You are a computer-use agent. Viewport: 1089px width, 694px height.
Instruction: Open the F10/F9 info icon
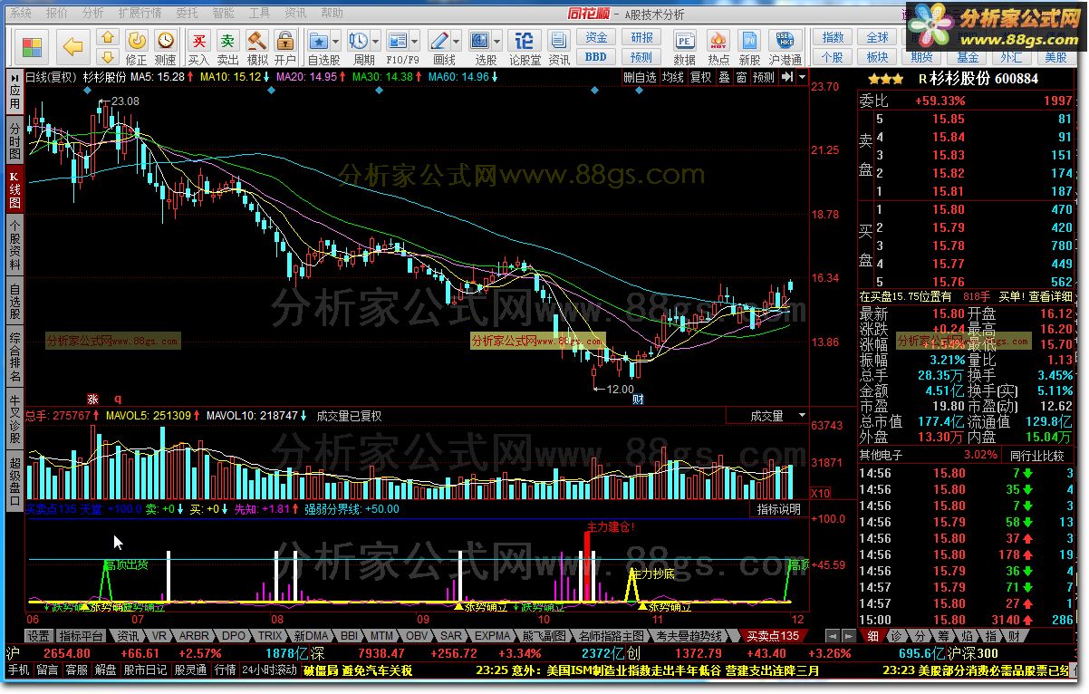click(399, 41)
